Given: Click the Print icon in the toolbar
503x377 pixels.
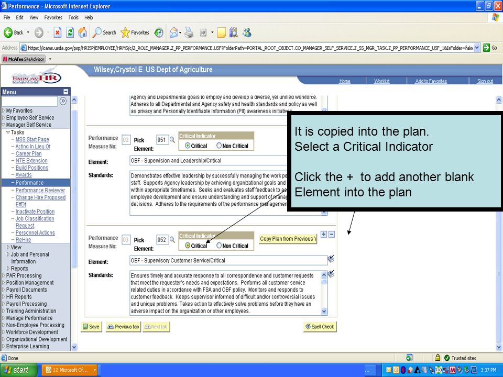Looking at the screenshot, I should click(x=189, y=32).
